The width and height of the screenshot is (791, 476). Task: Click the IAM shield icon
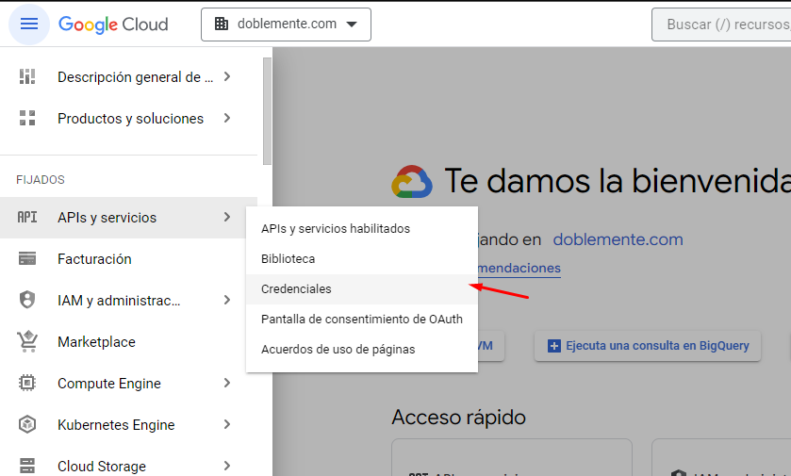tap(27, 300)
